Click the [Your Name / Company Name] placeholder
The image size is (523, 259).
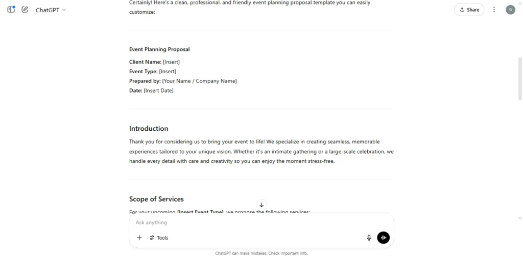[200, 81]
